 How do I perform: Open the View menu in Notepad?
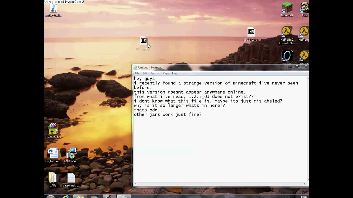click(x=166, y=73)
